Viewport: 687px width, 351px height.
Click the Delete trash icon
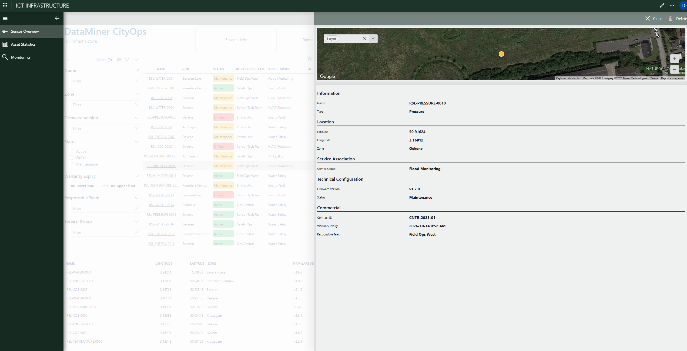tap(671, 18)
